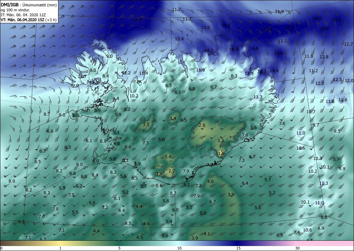Click the 4.9 value at the left edge
The image size is (354, 251).
(x=21, y=222)
